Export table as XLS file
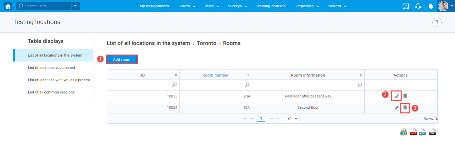455x154 pixels. [x=404, y=132]
